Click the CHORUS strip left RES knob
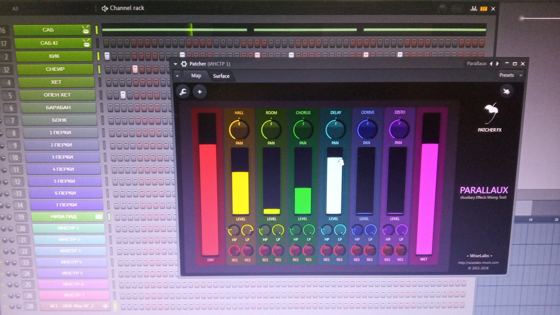Screen dimensions: 560x315 (296, 250)
